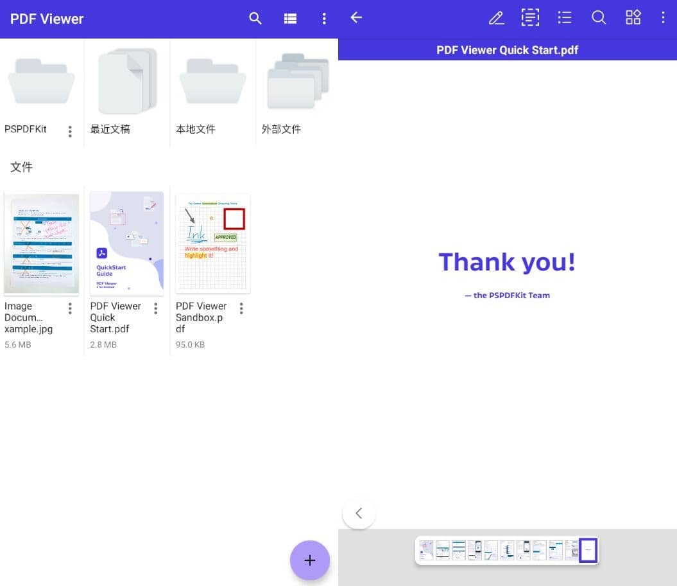Open the thumbnail grid page editor
Viewport: 677px width, 586px height.
633,18
